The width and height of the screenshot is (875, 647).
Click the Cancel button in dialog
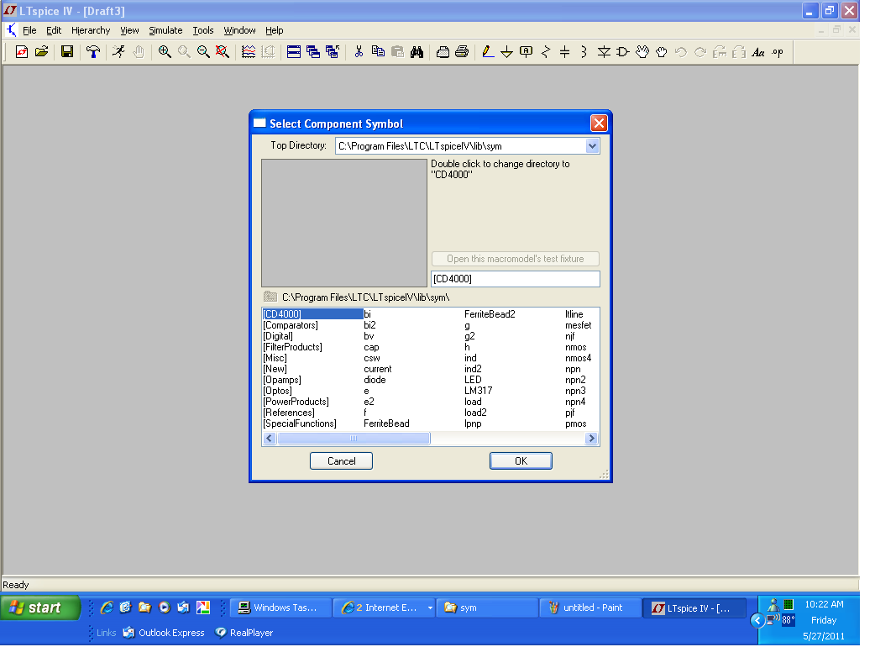pyautogui.click(x=341, y=461)
